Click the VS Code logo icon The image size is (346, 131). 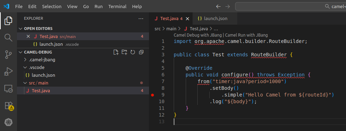(x=6, y=6)
